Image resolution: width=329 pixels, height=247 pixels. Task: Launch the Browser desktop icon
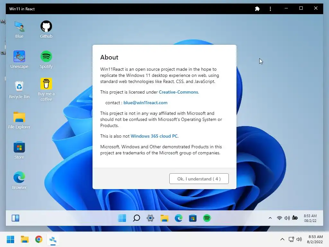(x=19, y=181)
